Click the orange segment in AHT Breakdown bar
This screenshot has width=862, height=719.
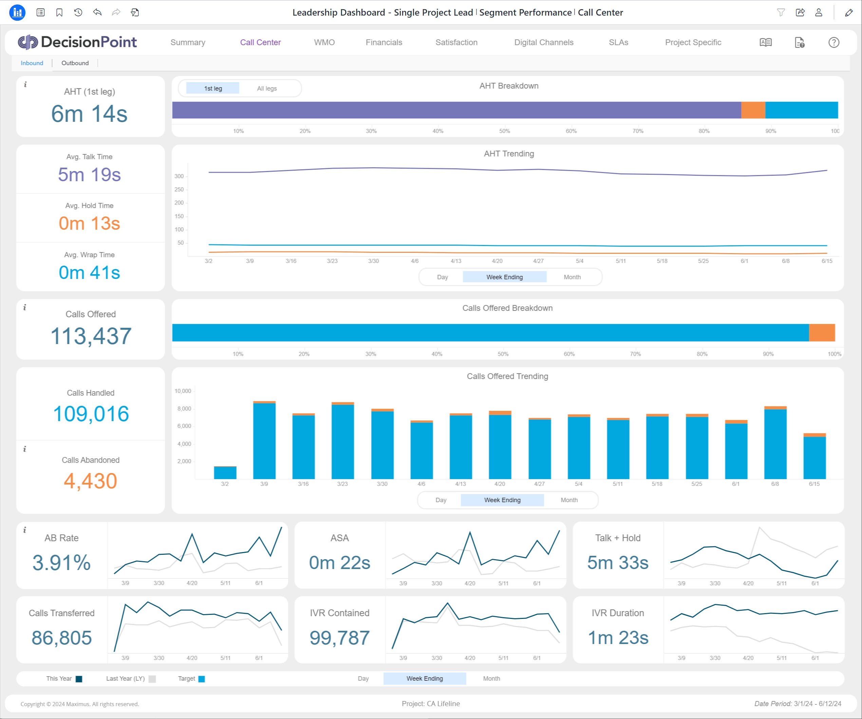(753, 110)
